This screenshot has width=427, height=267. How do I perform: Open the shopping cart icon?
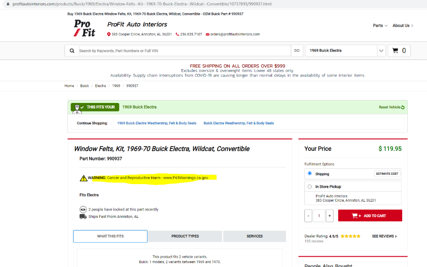[395, 50]
